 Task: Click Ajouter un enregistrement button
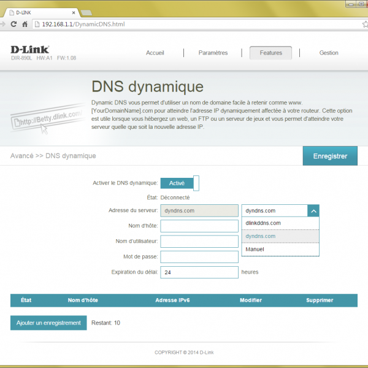coord(48,323)
